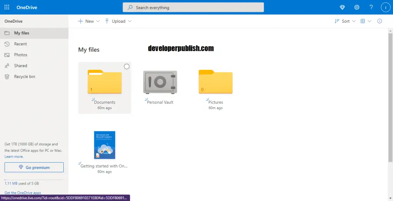Select the Documents folder checkbox circle
The image size is (393, 201).
[127, 66]
